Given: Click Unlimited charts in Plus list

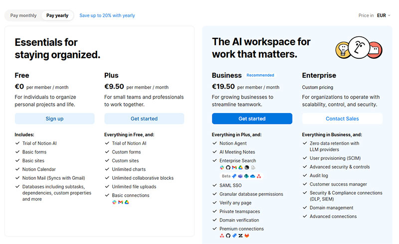Looking at the screenshot, I should 129,169.
